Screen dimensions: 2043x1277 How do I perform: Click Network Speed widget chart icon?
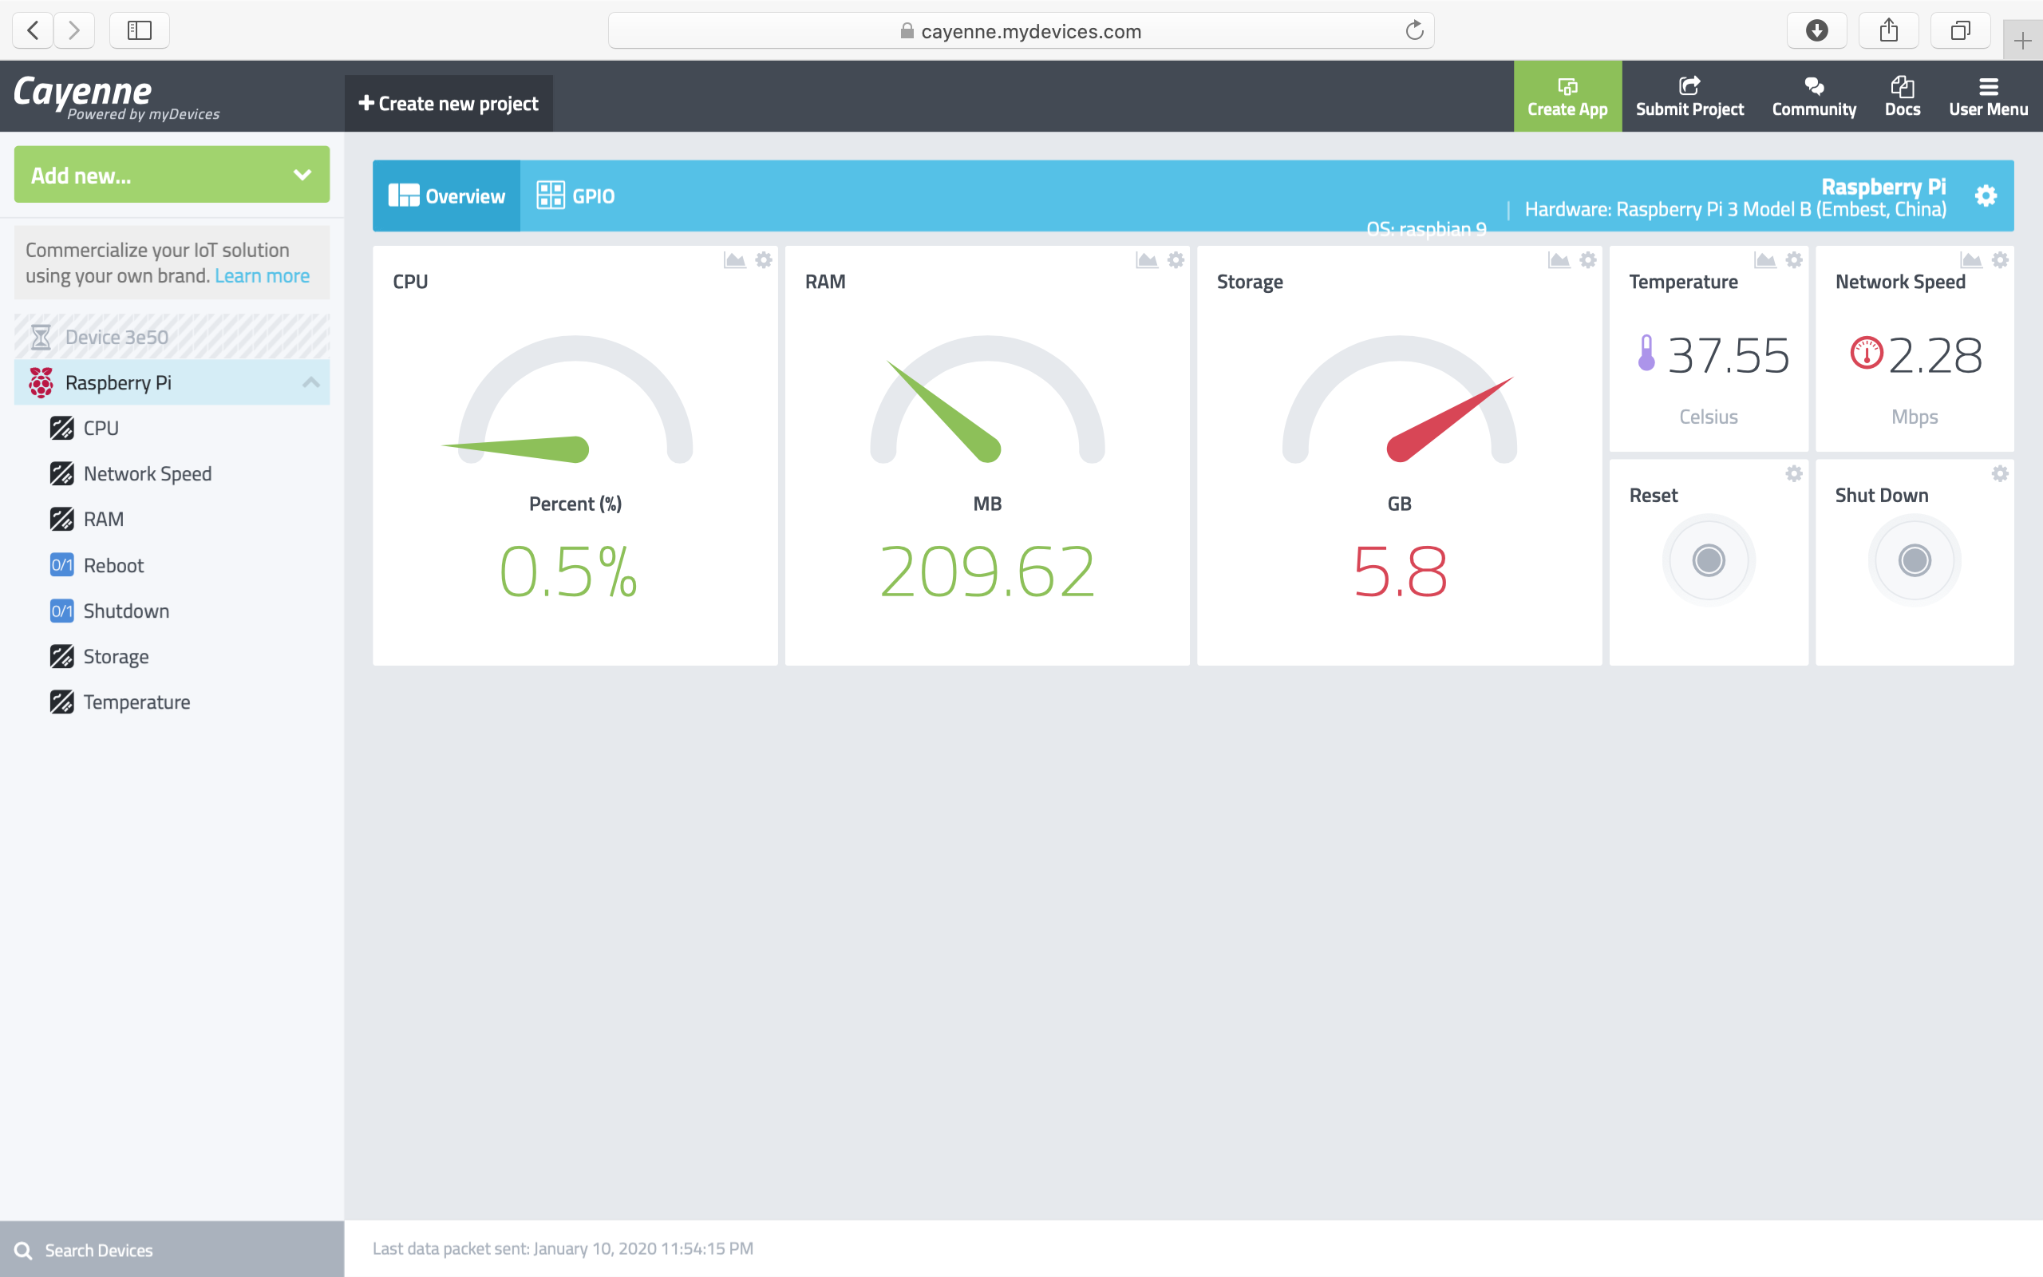(1970, 260)
